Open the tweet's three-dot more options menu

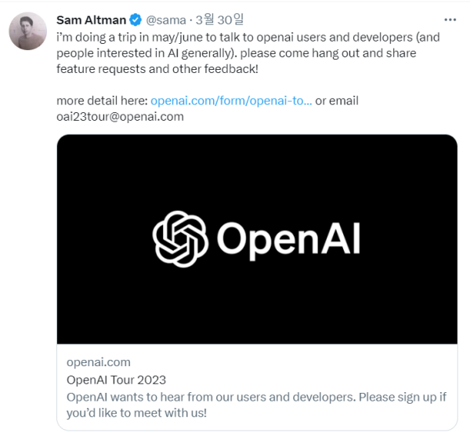click(x=450, y=20)
